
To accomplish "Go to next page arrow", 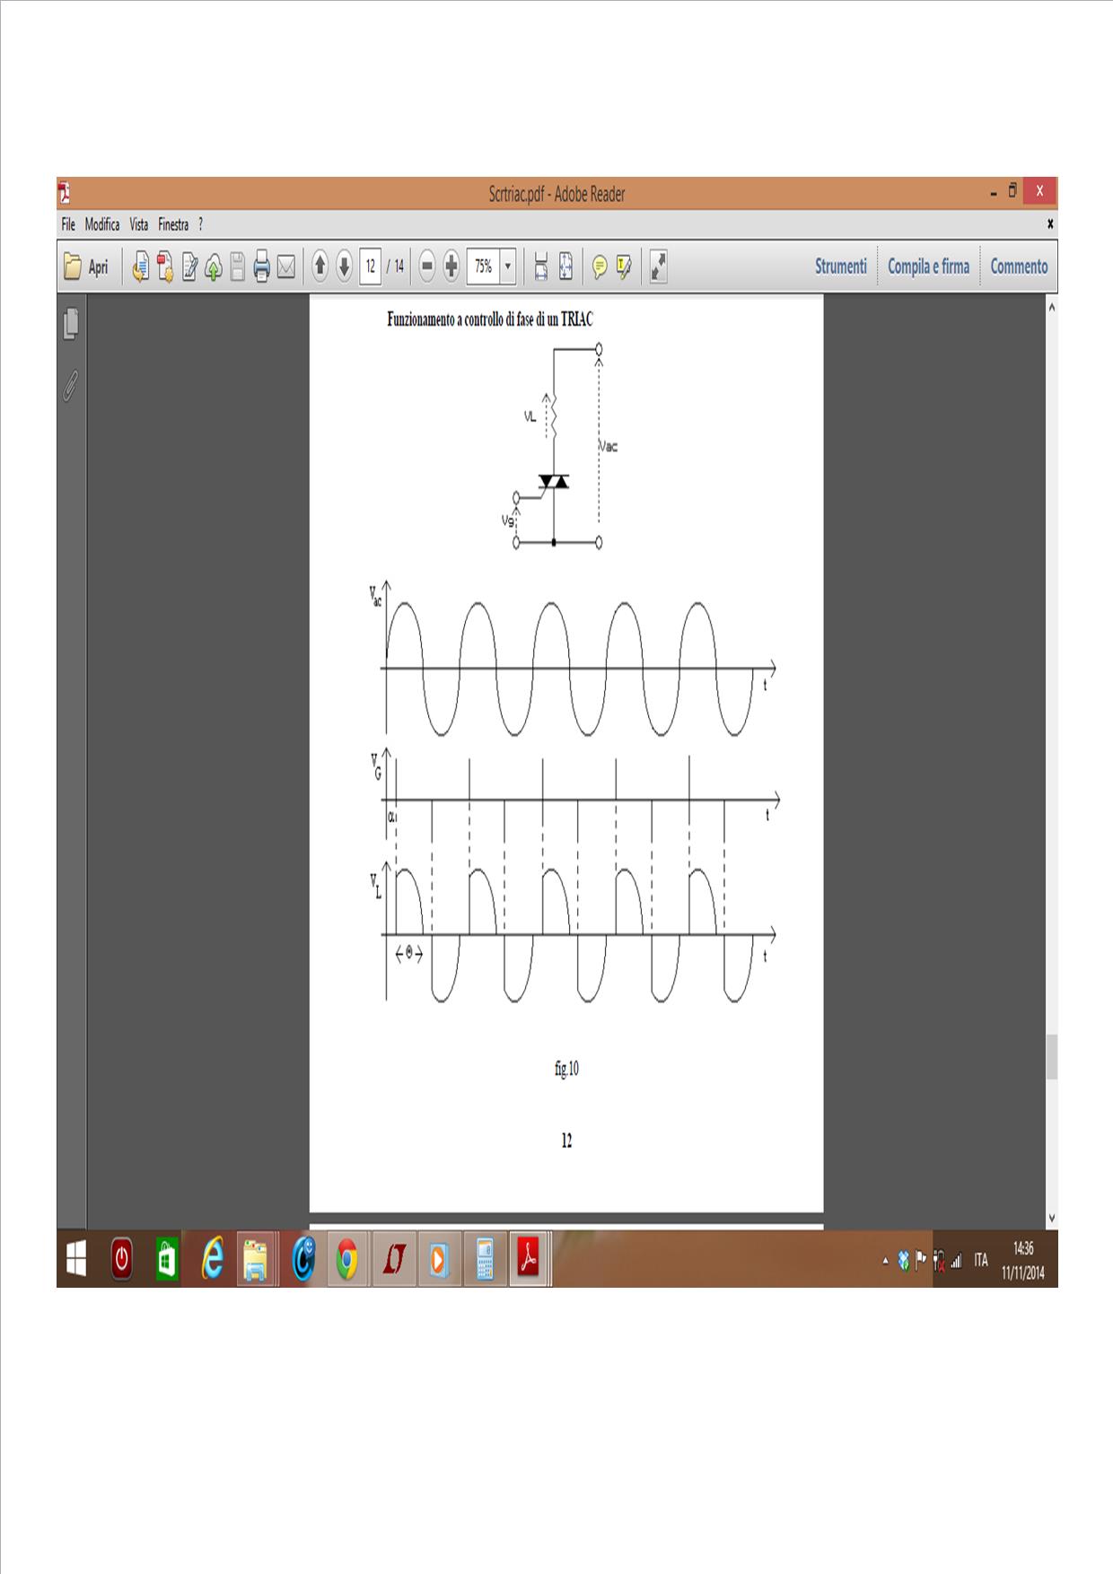I will pyautogui.click(x=344, y=267).
